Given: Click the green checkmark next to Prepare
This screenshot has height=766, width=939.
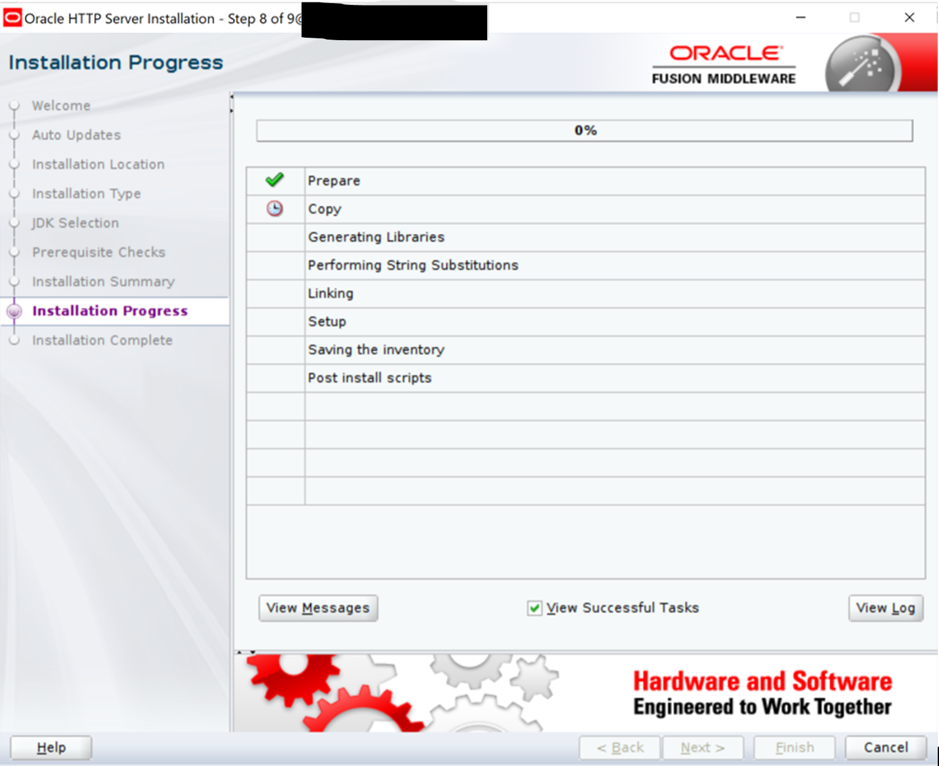Looking at the screenshot, I should [x=274, y=181].
